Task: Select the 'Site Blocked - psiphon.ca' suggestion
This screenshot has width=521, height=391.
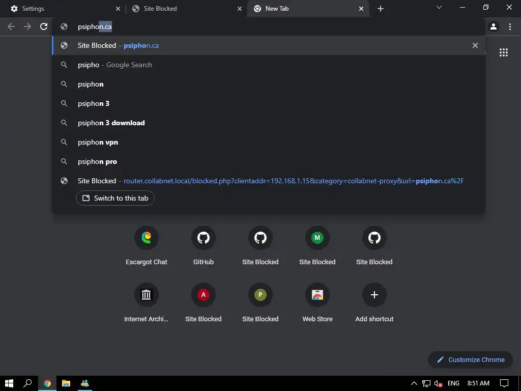Action: [x=269, y=45]
